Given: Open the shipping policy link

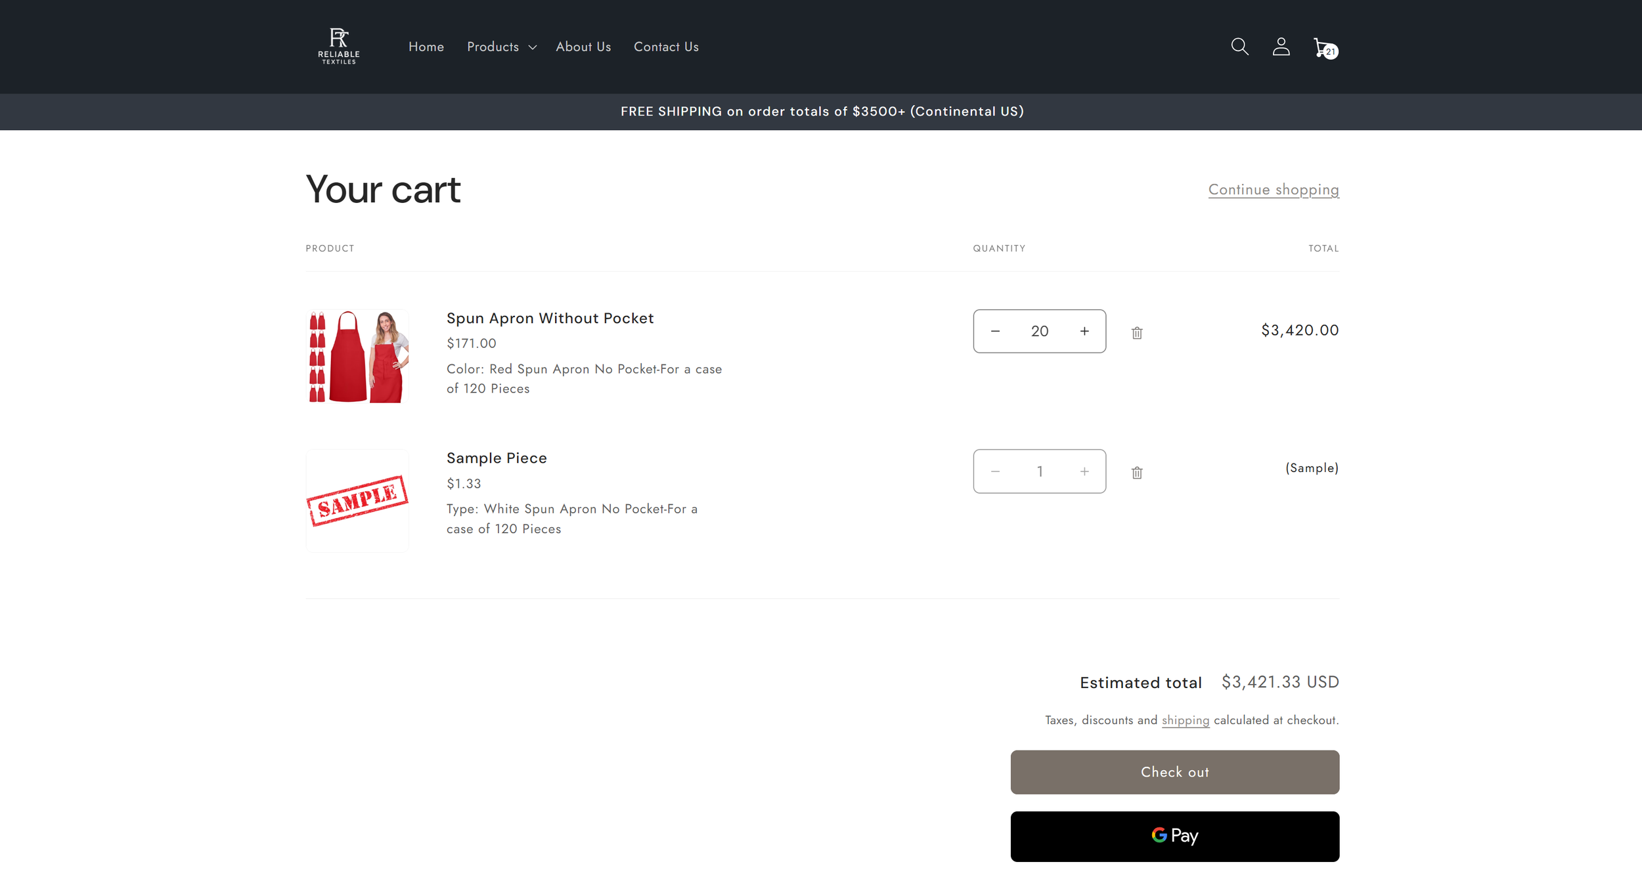Looking at the screenshot, I should point(1185,720).
